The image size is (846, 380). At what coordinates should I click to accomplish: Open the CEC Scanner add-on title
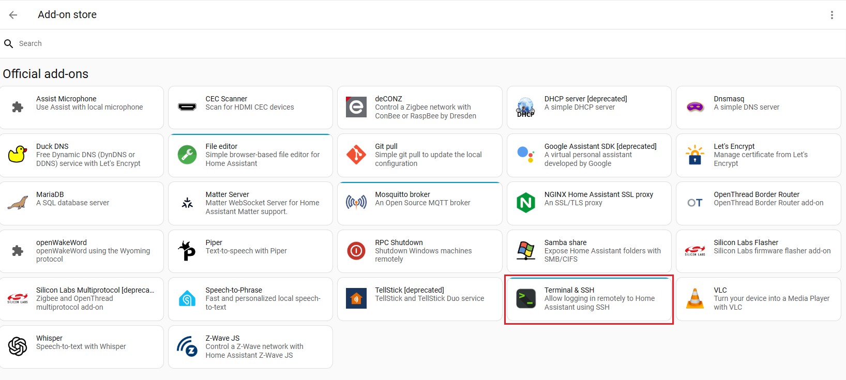226,99
